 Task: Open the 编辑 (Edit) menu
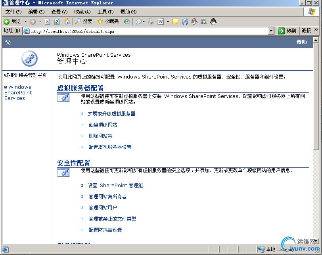click(x=36, y=12)
